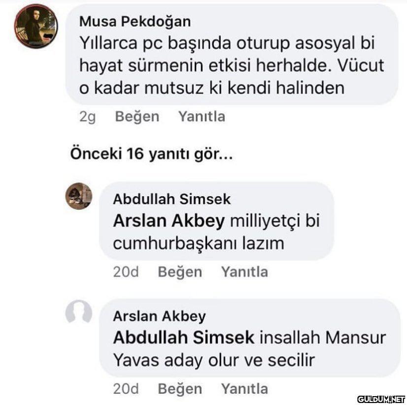The height and width of the screenshot is (405, 407).
Task: Expand 'Önceki 16 yanıtı gör' replies
Action: tap(151, 154)
